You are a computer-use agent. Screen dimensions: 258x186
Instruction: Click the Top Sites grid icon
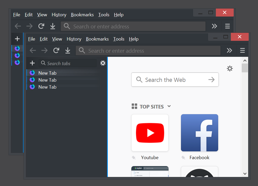[134, 106]
